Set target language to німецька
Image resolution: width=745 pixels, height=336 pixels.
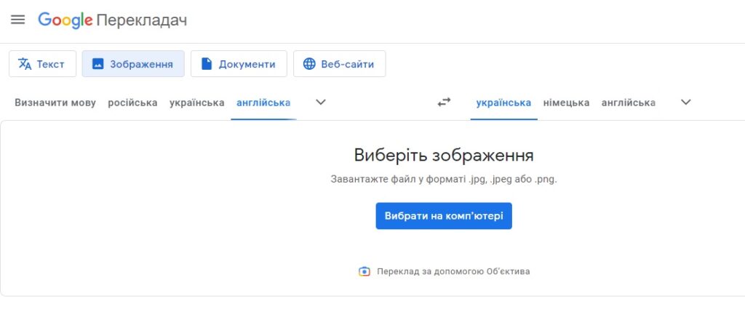click(x=566, y=103)
